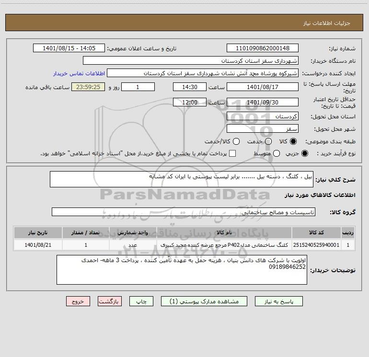Click the product code cell 2515240525940001
Image resolution: width=369 pixels, height=357 pixels.
click(x=316, y=245)
